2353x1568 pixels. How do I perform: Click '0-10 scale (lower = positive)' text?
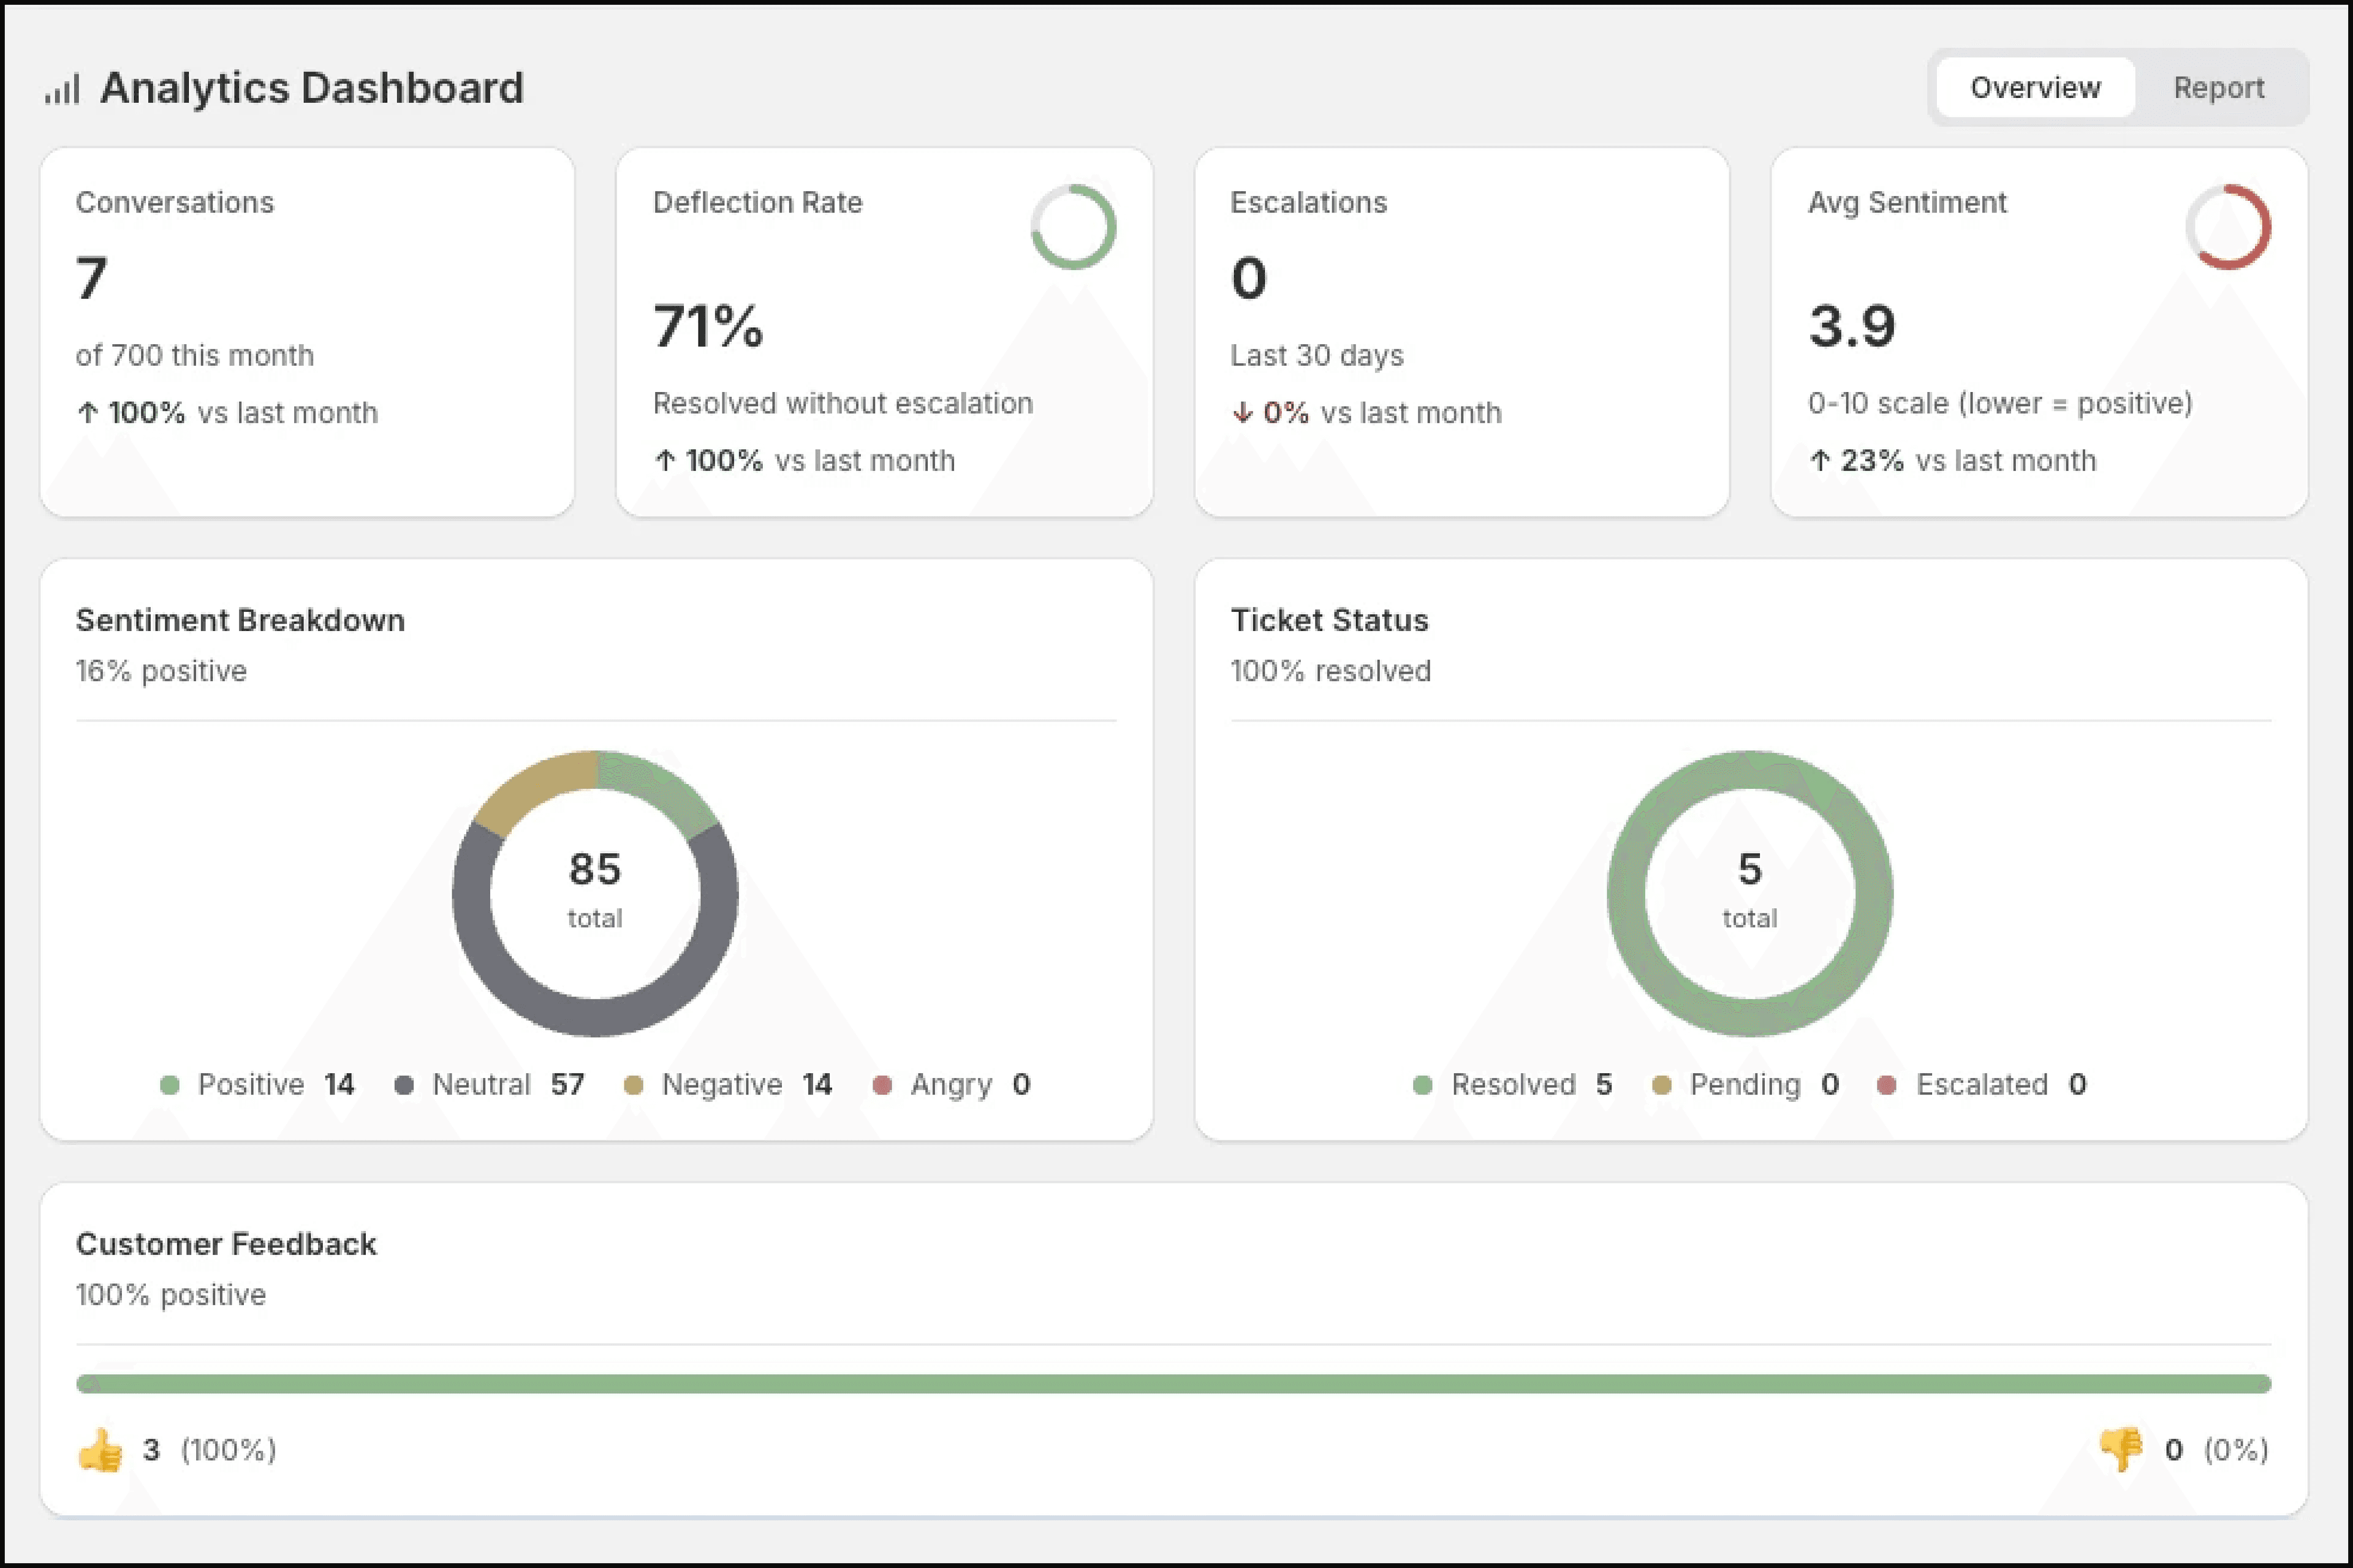tap(2000, 403)
